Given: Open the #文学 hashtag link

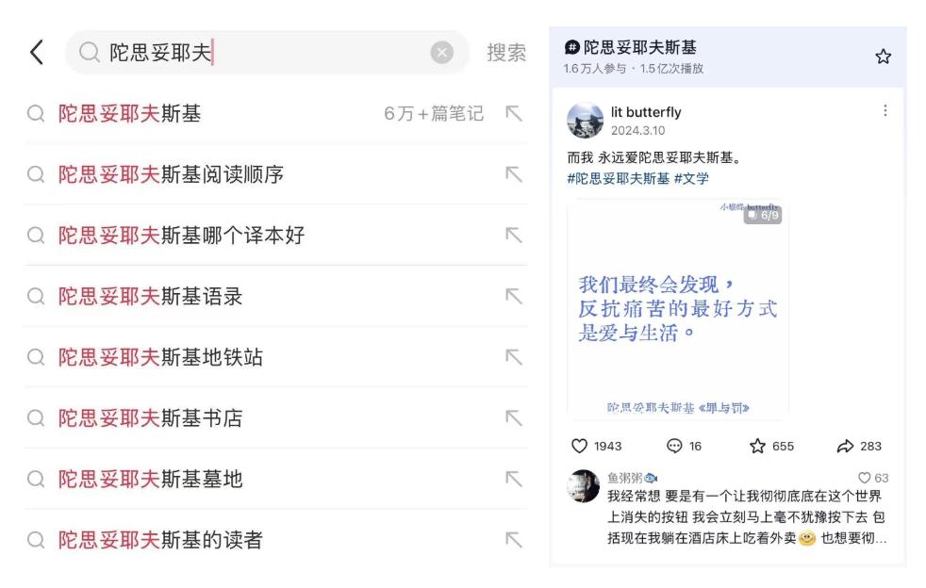Looking at the screenshot, I should click(691, 178).
